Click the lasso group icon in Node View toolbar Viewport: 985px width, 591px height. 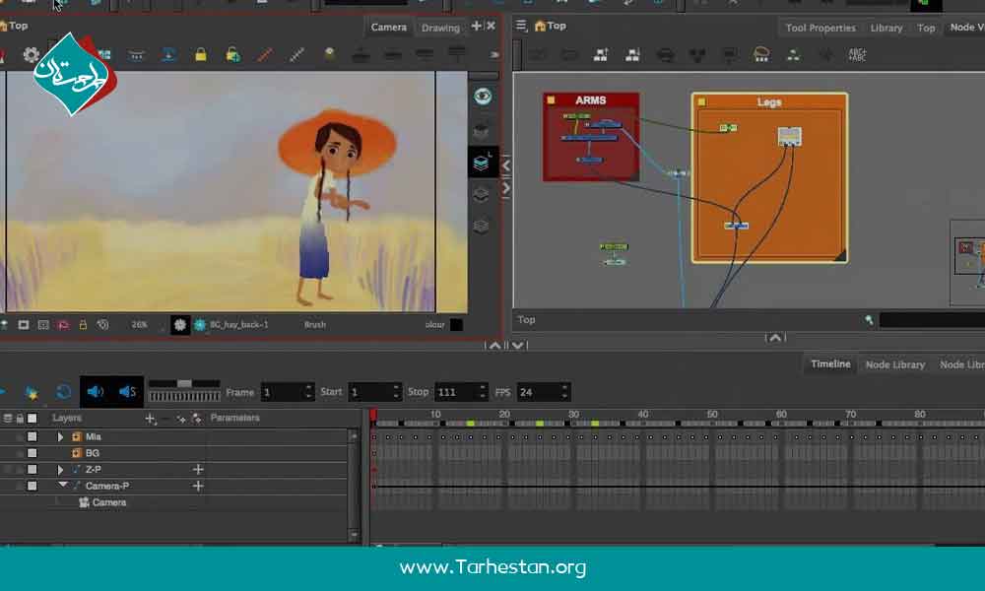760,55
